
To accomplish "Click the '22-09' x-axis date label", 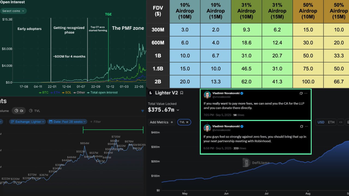I will 96,87.
